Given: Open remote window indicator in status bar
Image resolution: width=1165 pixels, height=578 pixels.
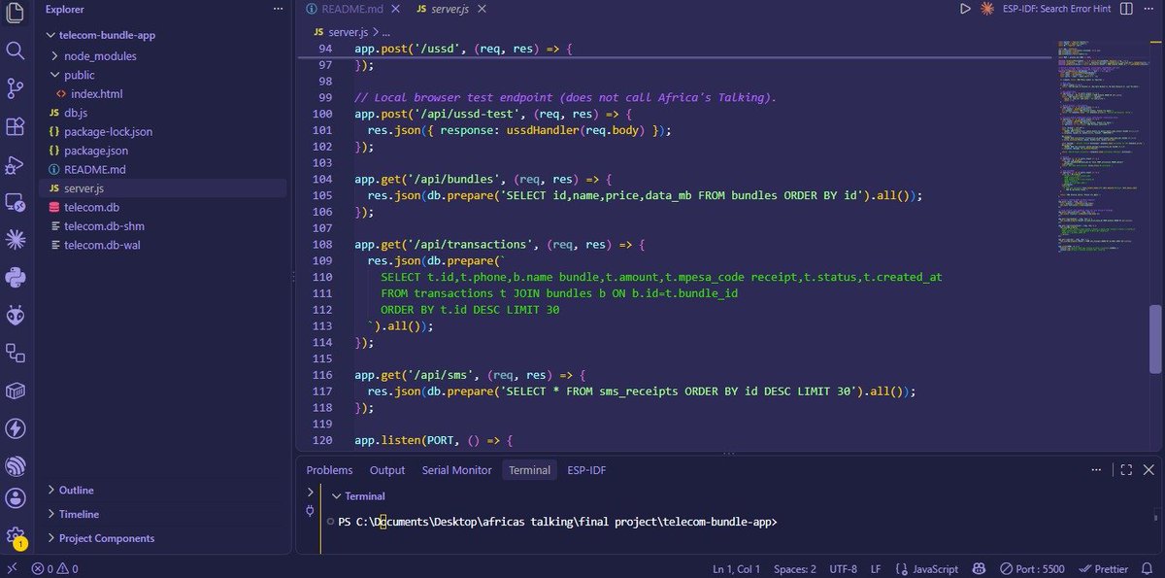Looking at the screenshot, I should click(12, 569).
